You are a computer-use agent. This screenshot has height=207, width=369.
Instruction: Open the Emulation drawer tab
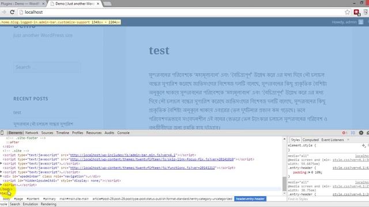tap(31, 204)
